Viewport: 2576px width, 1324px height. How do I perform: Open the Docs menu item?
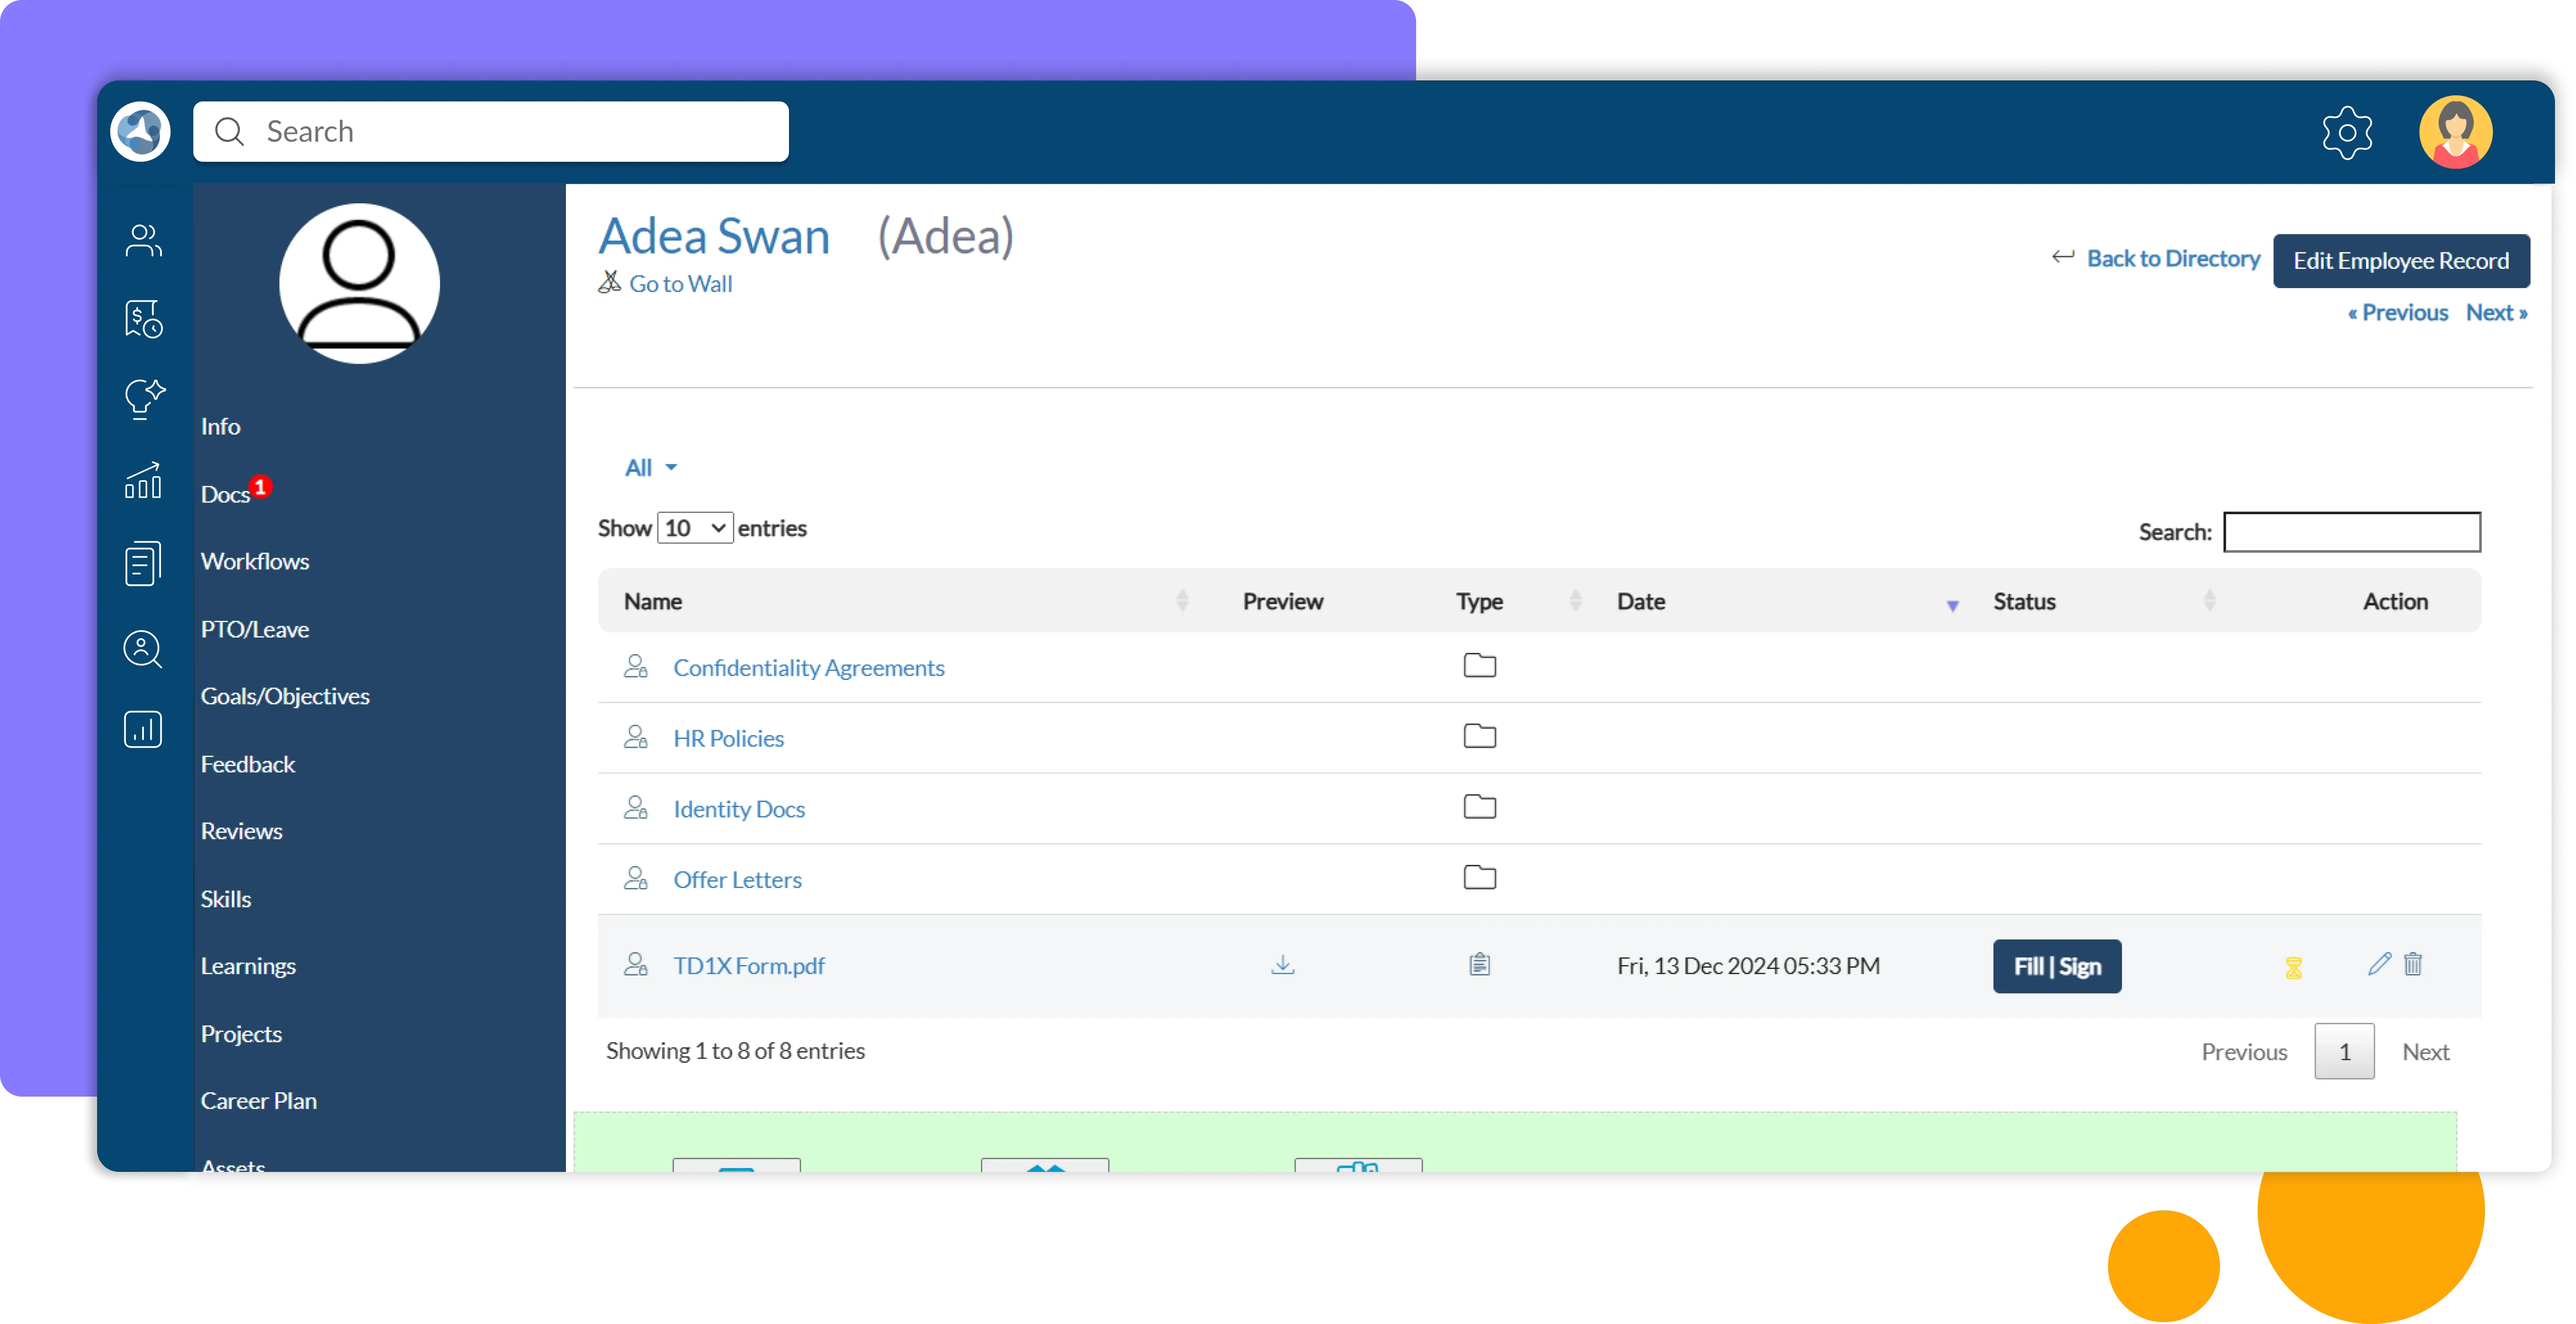click(x=225, y=495)
